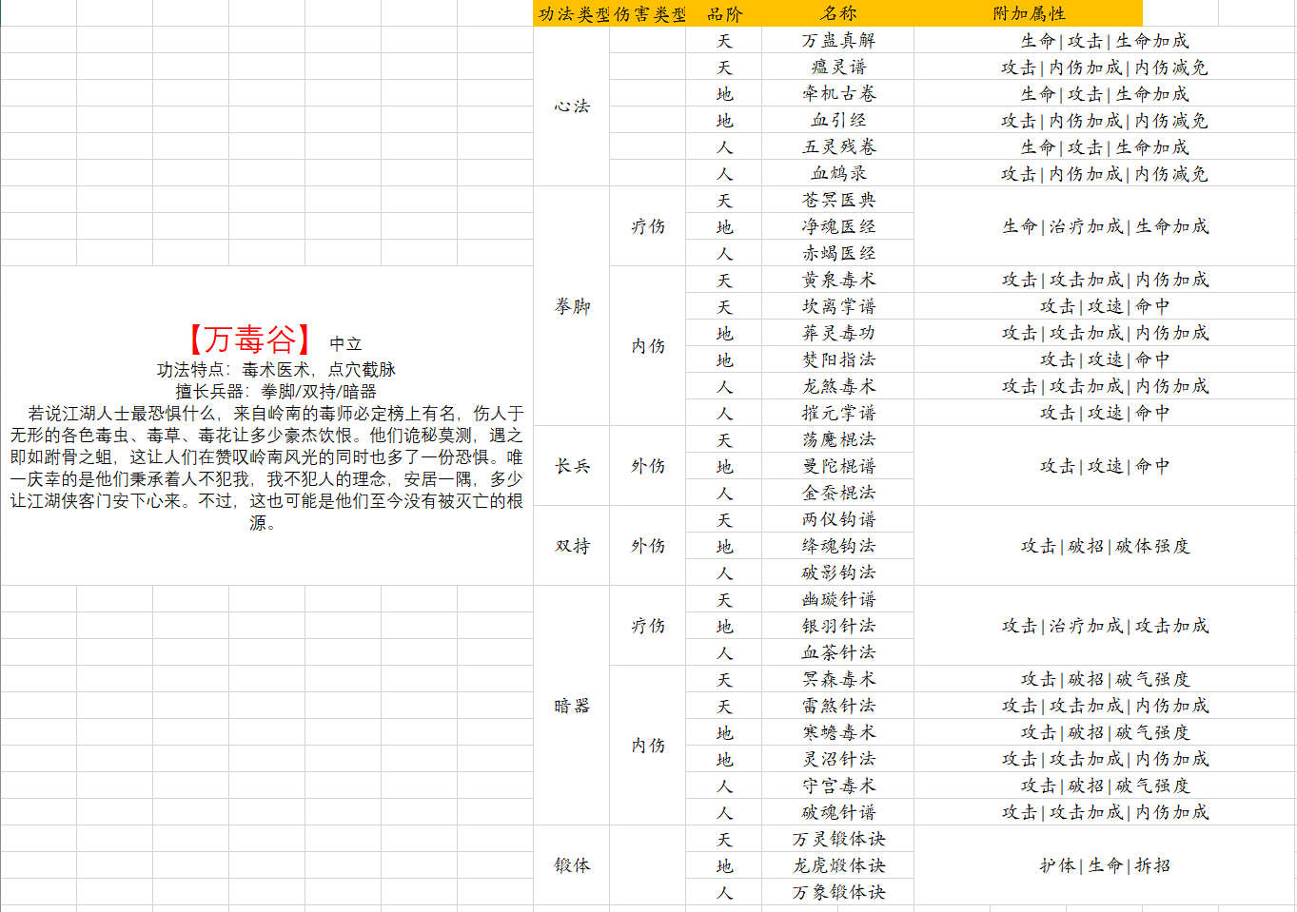Screen dimensions: 1297x912
Task: Select the 攻击|攻速|命中 cell of 长兵 group
Action: [1105, 466]
